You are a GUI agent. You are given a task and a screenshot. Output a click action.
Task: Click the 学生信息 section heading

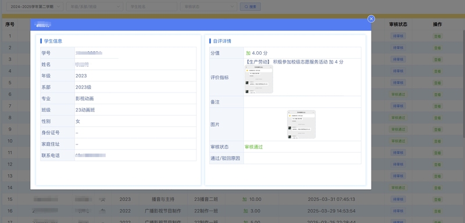coord(53,41)
